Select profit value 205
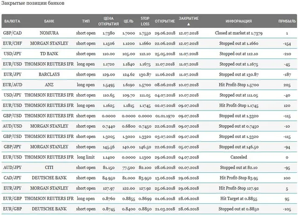The image size is (298, 215). (287, 85)
